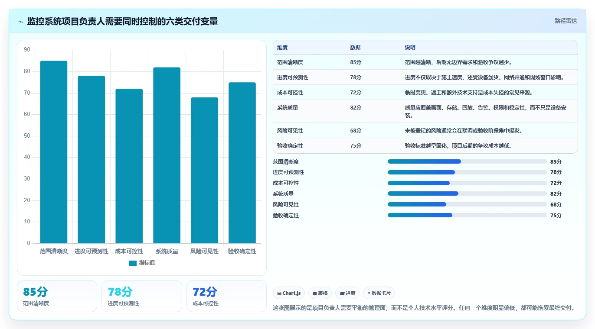Click the 风险可见性 progress bar
595x329 pixels.
[x=467, y=204]
